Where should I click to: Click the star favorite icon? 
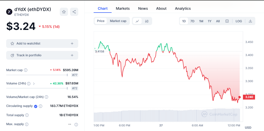tap(64, 12)
